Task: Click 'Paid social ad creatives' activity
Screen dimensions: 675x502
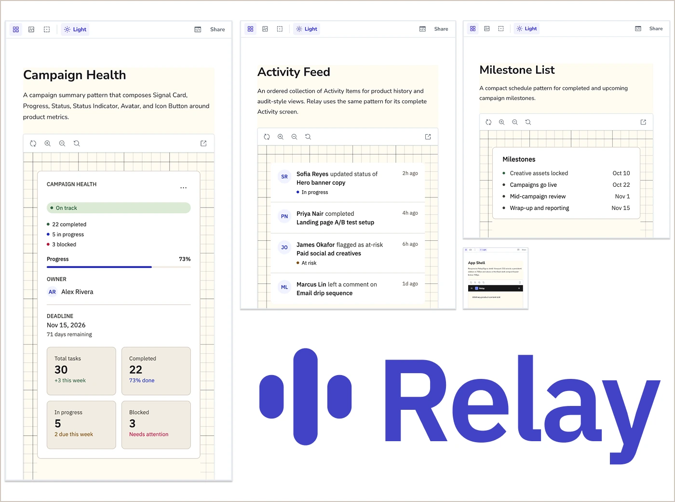Action: [x=329, y=253]
